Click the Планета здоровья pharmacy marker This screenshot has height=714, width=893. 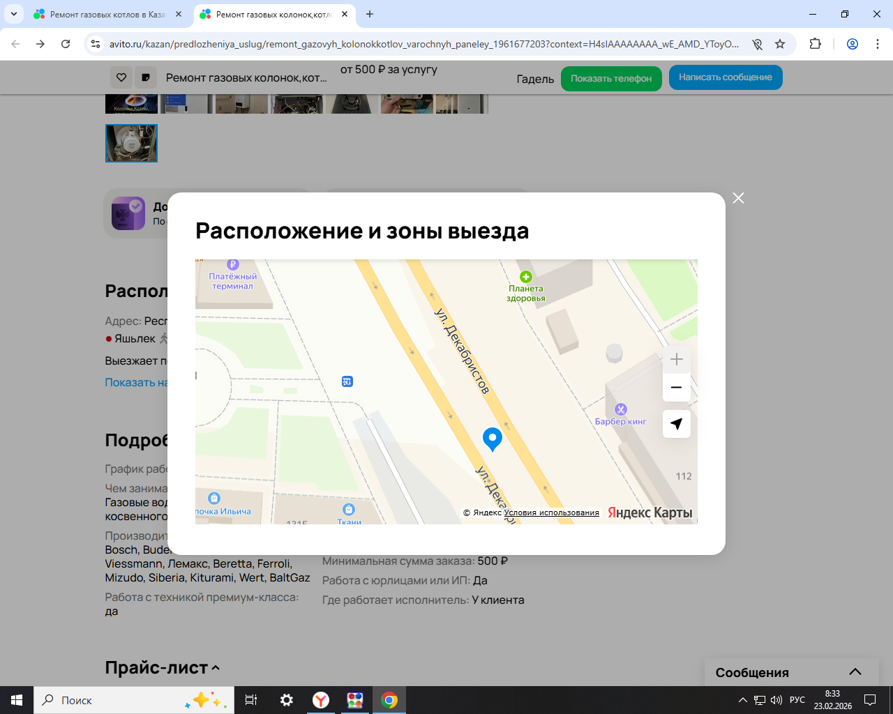click(526, 278)
